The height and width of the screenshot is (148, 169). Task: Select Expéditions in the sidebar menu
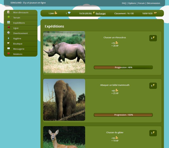pos(21,23)
